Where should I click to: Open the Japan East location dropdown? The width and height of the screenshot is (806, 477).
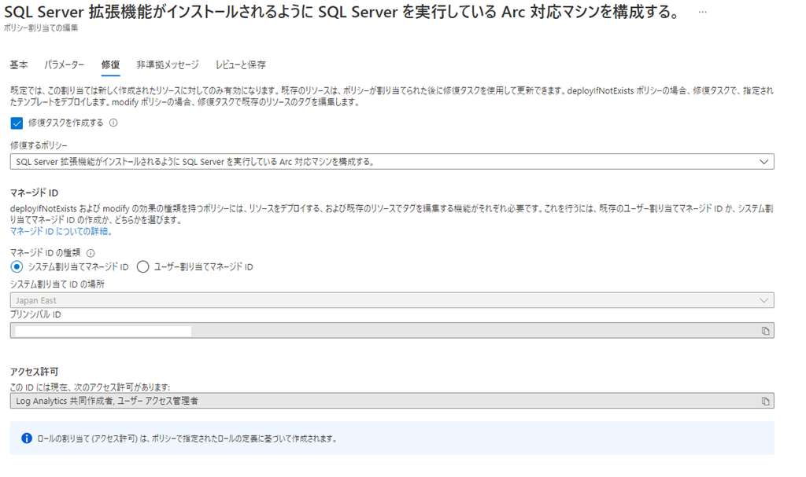coord(392,300)
